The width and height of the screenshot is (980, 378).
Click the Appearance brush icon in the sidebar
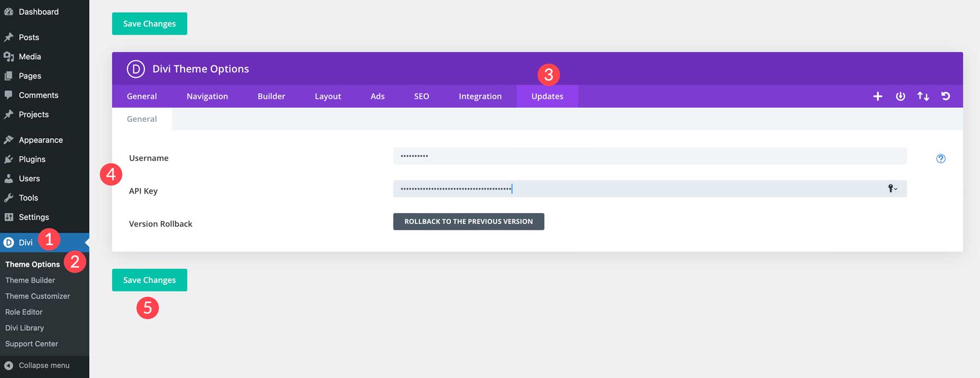[x=9, y=140]
